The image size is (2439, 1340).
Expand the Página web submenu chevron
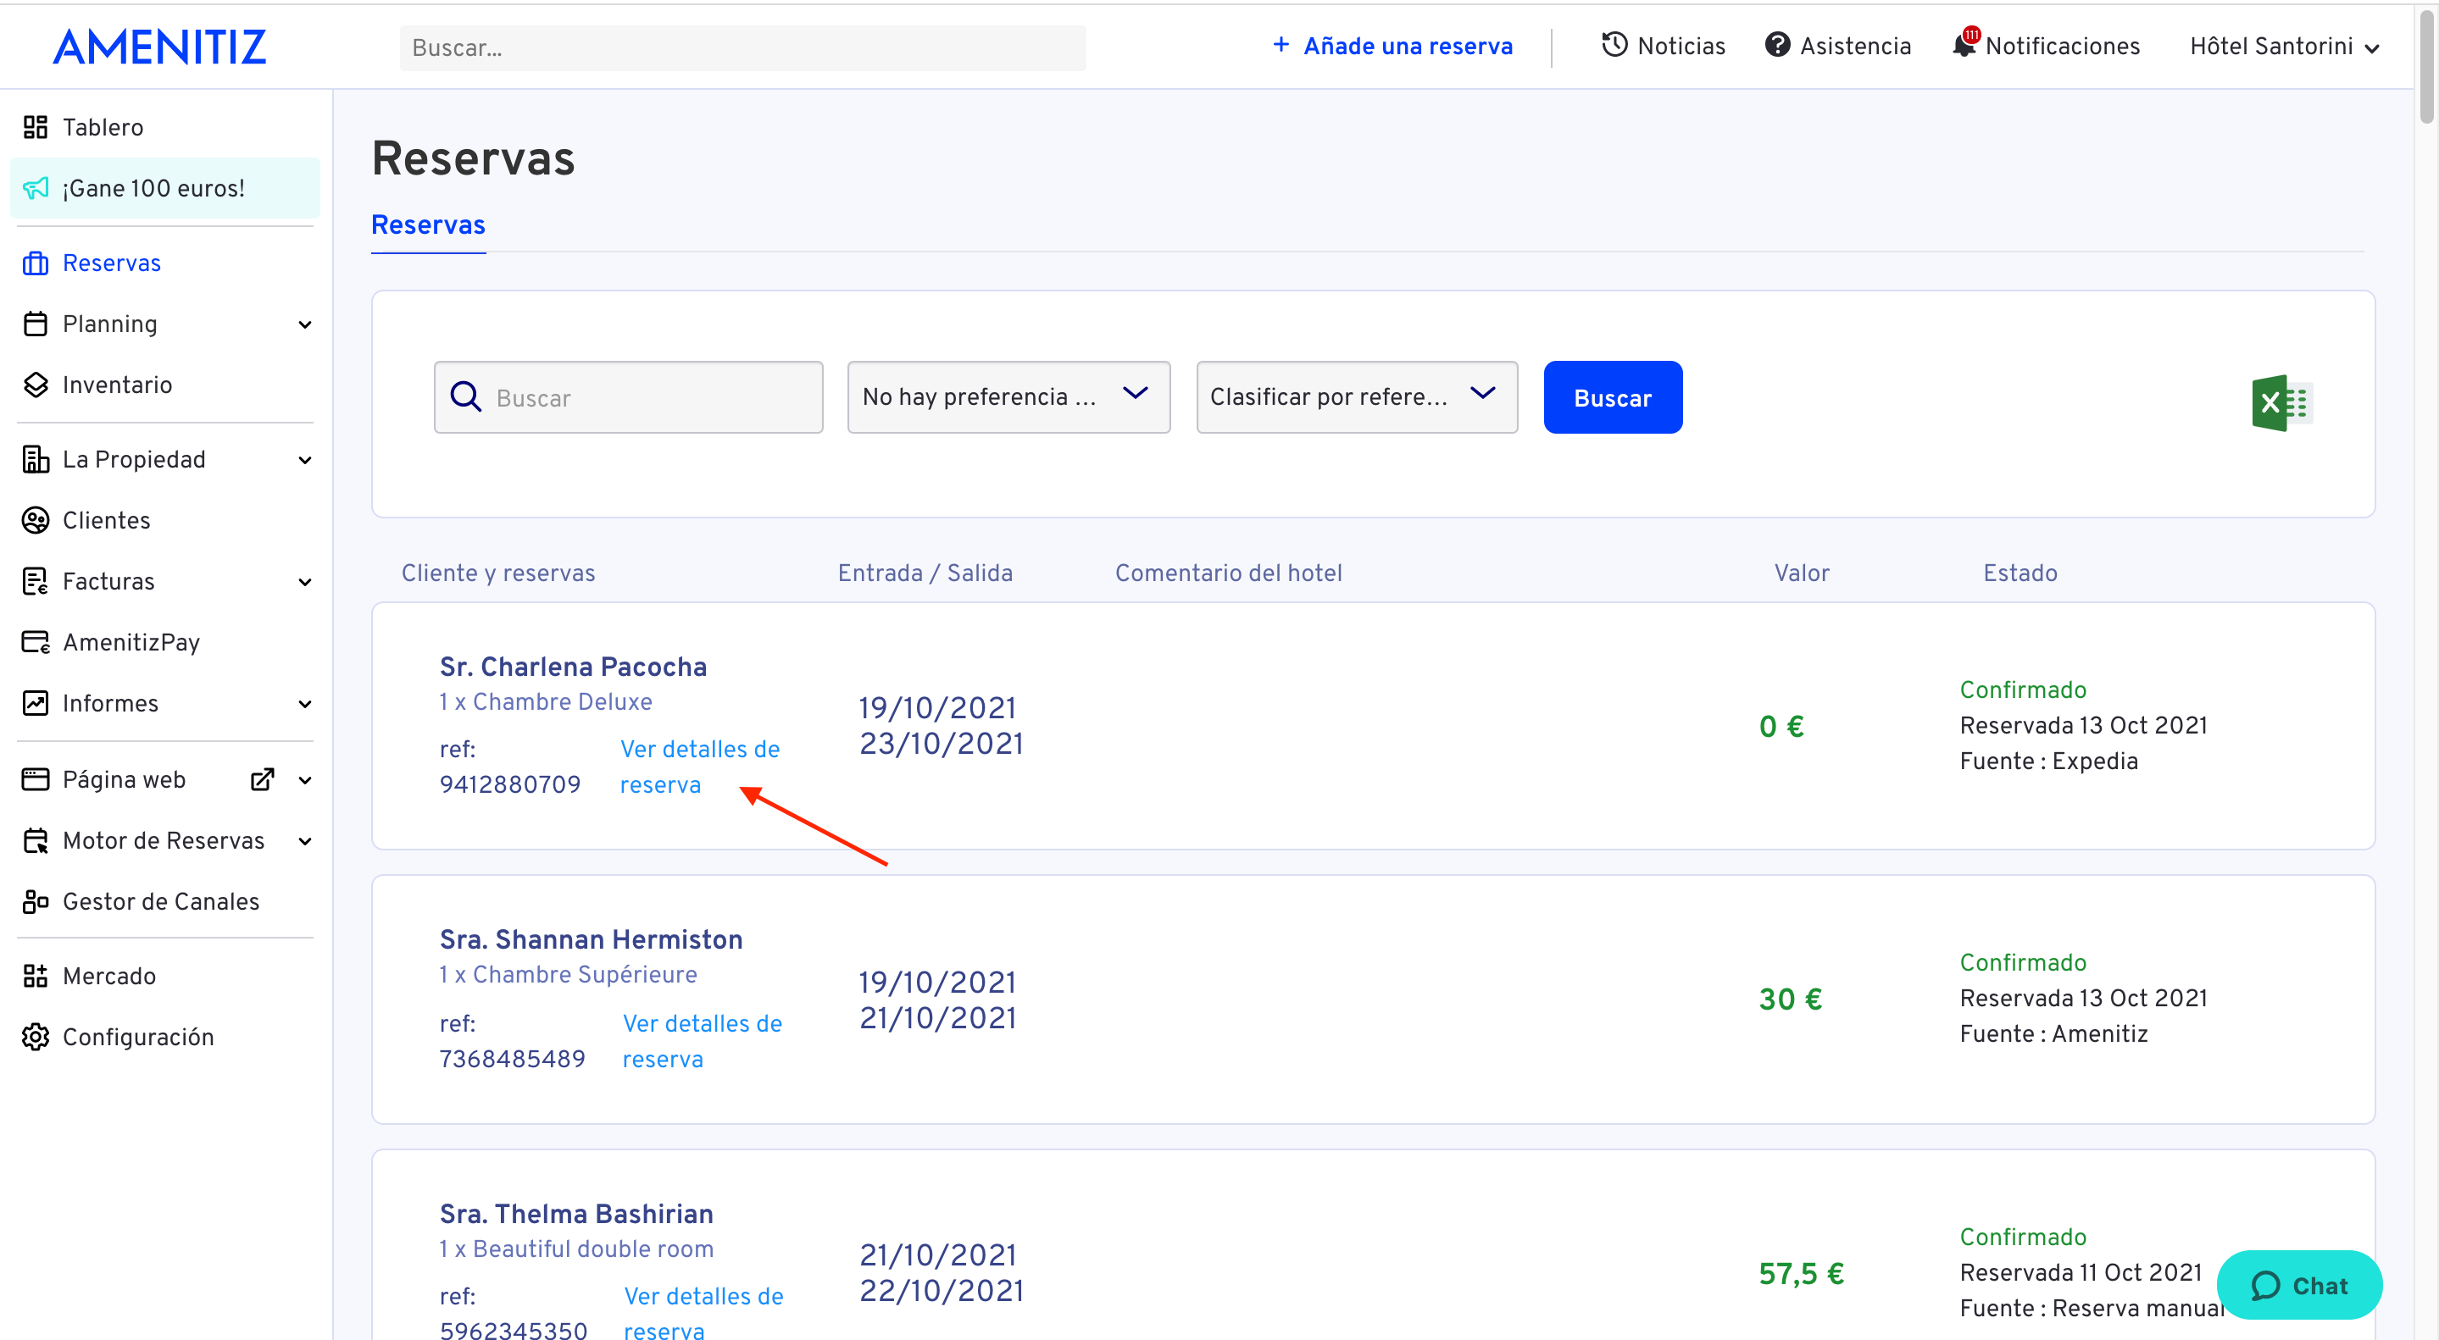coord(305,780)
